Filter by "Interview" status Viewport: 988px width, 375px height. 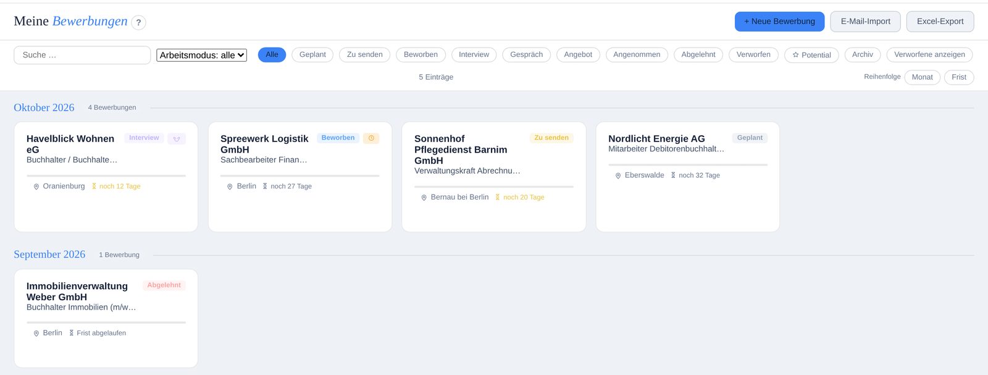coord(474,55)
